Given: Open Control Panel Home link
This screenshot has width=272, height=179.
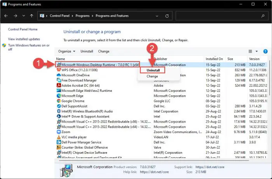Looking at the screenshot, I should pos(23,29).
